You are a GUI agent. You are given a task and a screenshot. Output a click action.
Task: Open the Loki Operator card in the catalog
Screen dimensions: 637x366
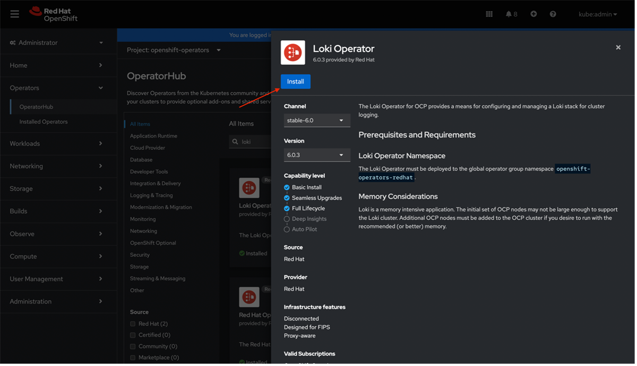click(250, 217)
